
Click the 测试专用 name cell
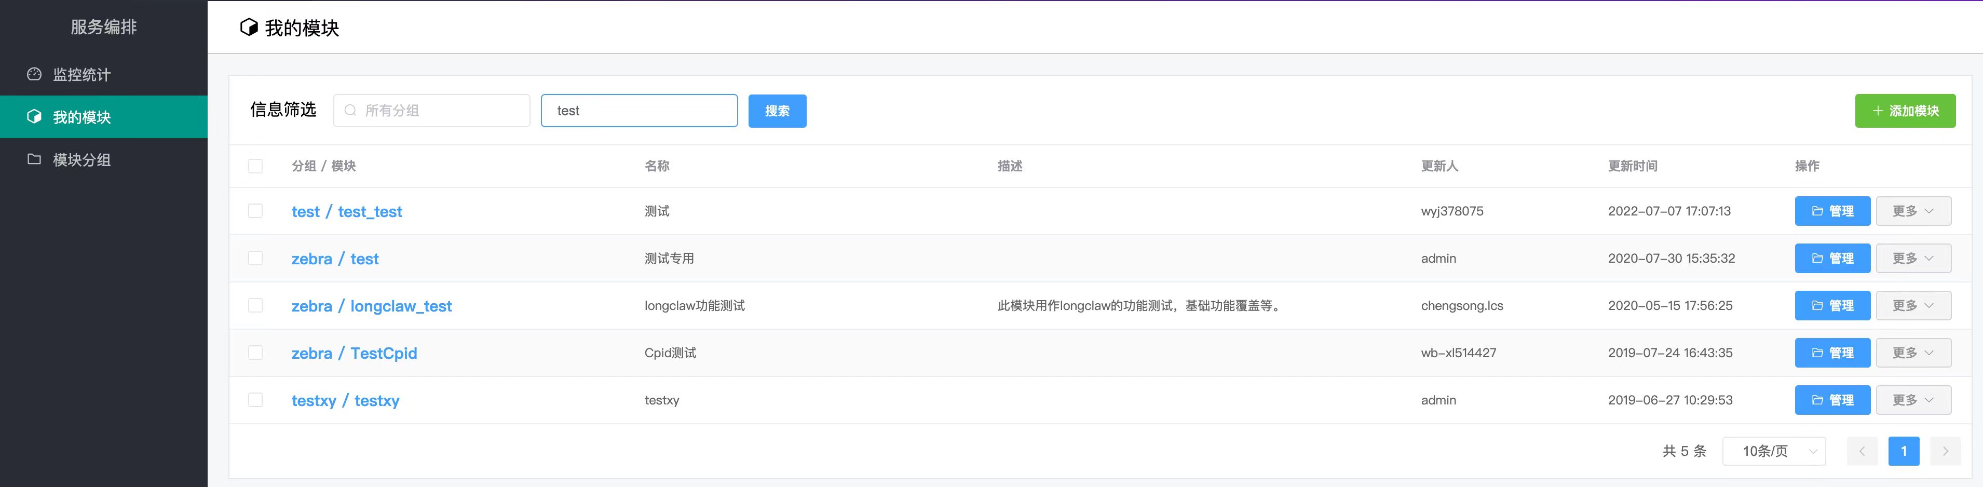pos(669,259)
